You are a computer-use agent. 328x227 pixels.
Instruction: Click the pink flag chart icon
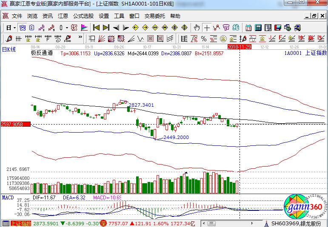pyautogui.click(x=84, y=28)
